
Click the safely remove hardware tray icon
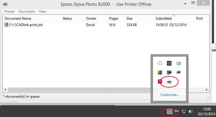tap(179, 64)
